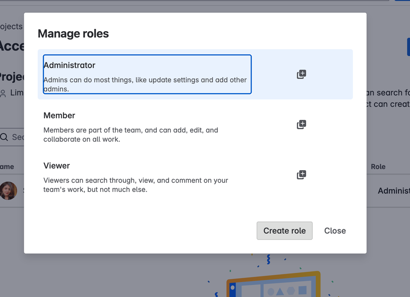Click the Create role button
The width and height of the screenshot is (410, 297).
pyautogui.click(x=284, y=231)
